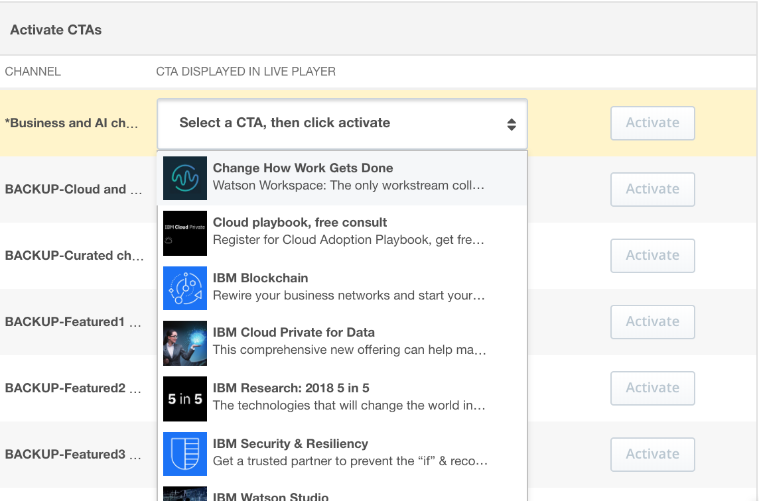
Task: Click CTA DISPLAYED IN LIVE PLAYER header
Action: (x=246, y=72)
